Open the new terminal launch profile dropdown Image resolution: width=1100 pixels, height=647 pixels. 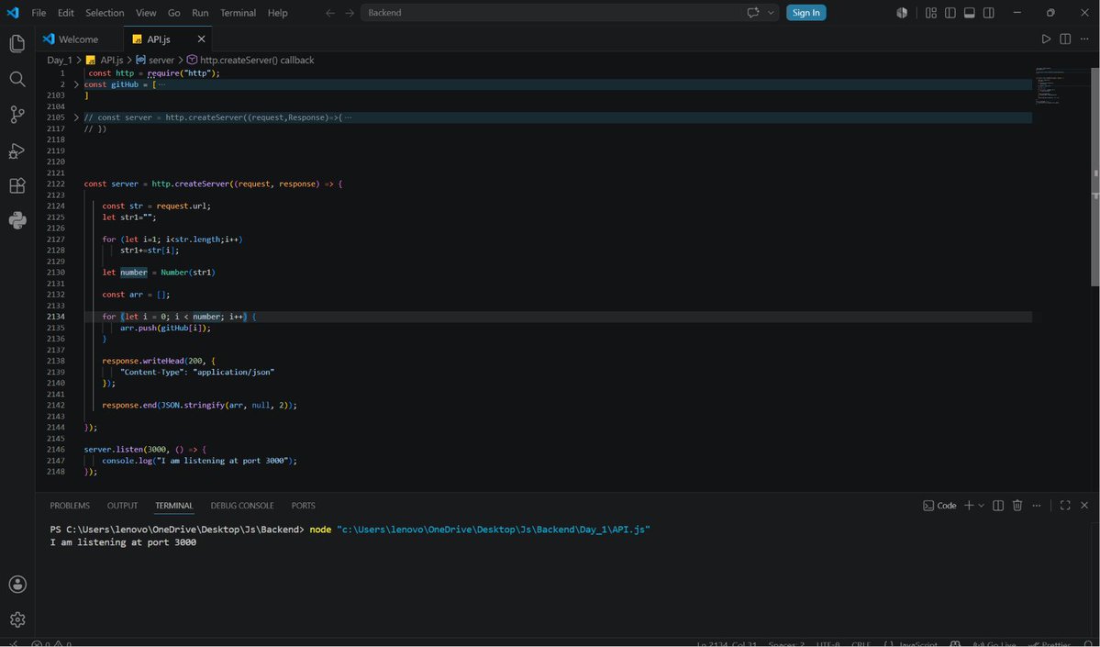click(x=982, y=506)
